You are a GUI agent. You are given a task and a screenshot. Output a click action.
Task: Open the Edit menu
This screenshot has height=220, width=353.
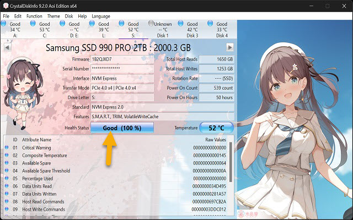18,16
